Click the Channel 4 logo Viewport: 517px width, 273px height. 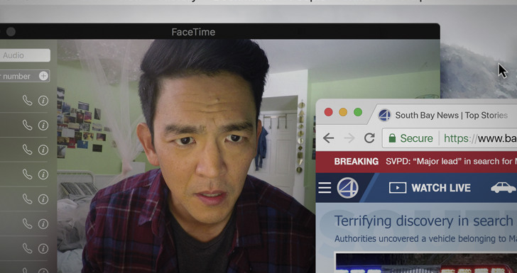tap(347, 188)
